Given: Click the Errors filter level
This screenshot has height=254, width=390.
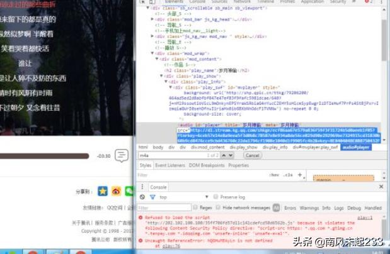Looking at the screenshot, I should pyautogui.click(x=290, y=207).
